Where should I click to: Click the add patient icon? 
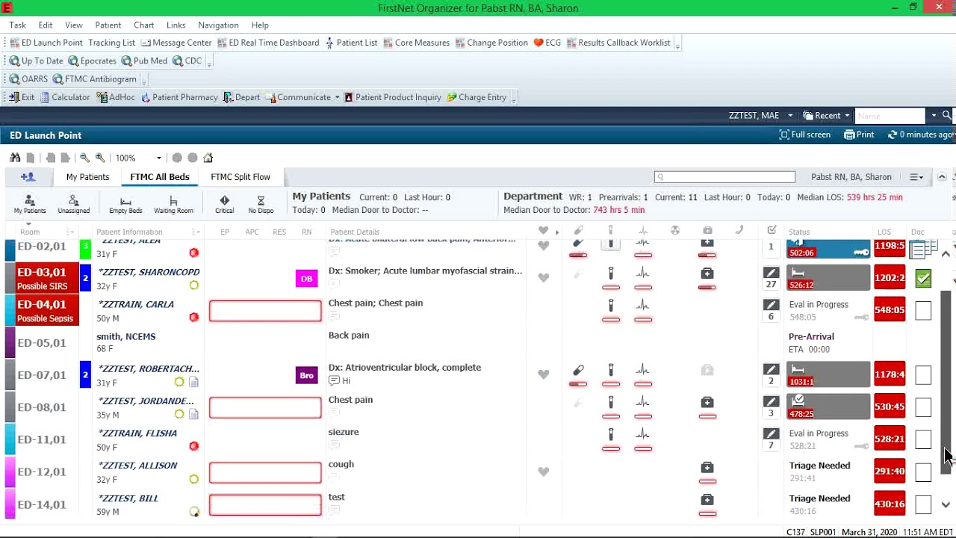point(28,177)
